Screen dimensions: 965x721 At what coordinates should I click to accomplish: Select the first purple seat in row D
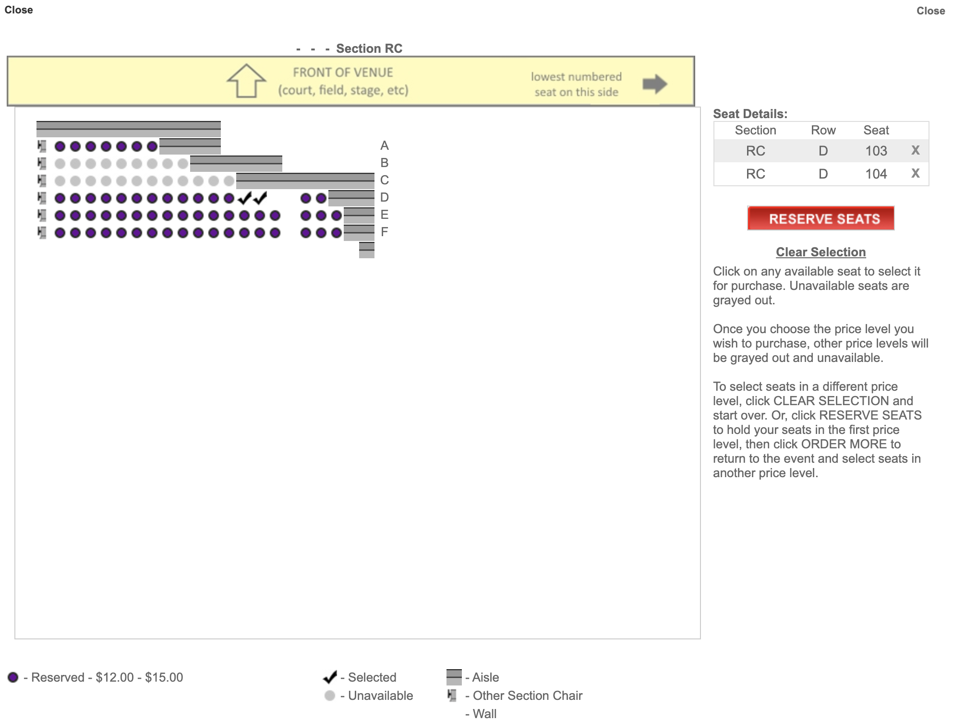coord(60,198)
